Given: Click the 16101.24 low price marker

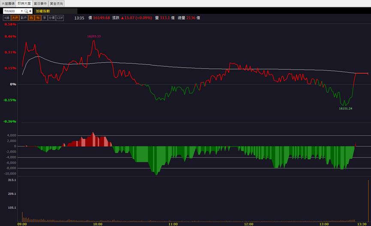Looking at the screenshot, I should (345, 108).
